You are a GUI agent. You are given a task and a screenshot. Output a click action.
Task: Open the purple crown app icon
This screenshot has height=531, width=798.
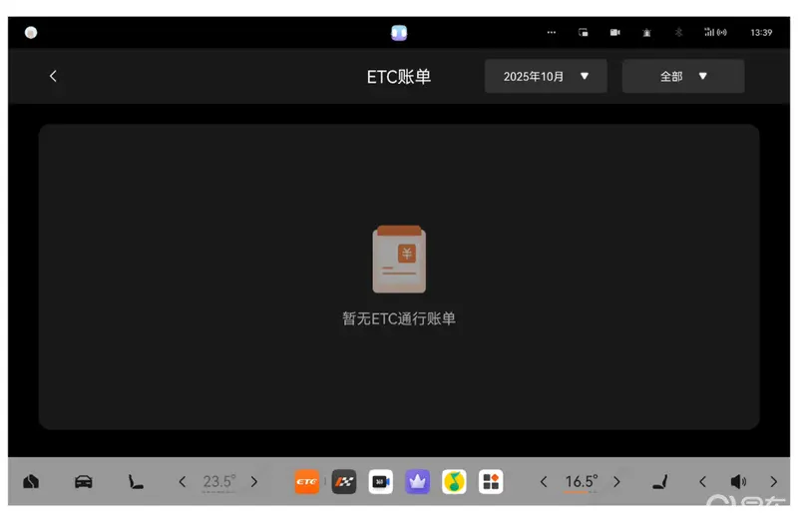(418, 482)
